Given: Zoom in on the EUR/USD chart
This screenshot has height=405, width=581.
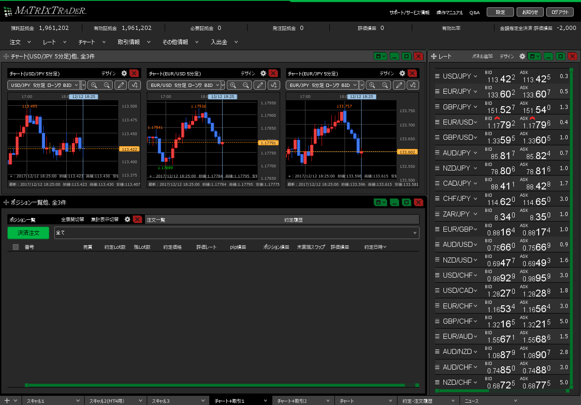Looking at the screenshot, I should [233, 85].
